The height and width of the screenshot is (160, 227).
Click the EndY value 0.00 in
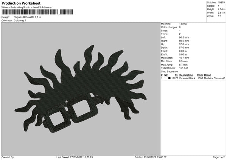[183, 55]
